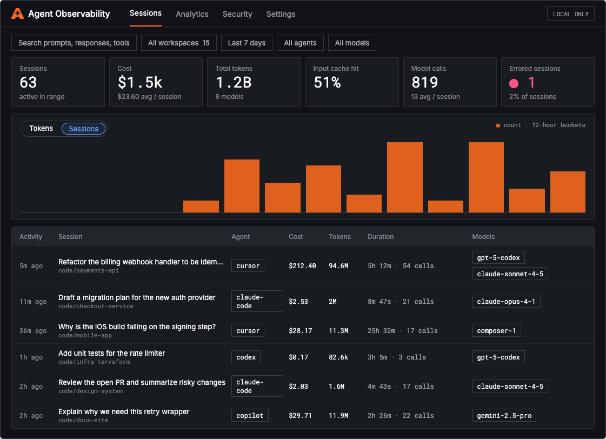Click the 11.9M tokens value

coord(338,416)
